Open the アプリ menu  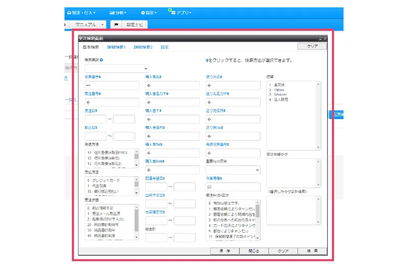coord(182,12)
